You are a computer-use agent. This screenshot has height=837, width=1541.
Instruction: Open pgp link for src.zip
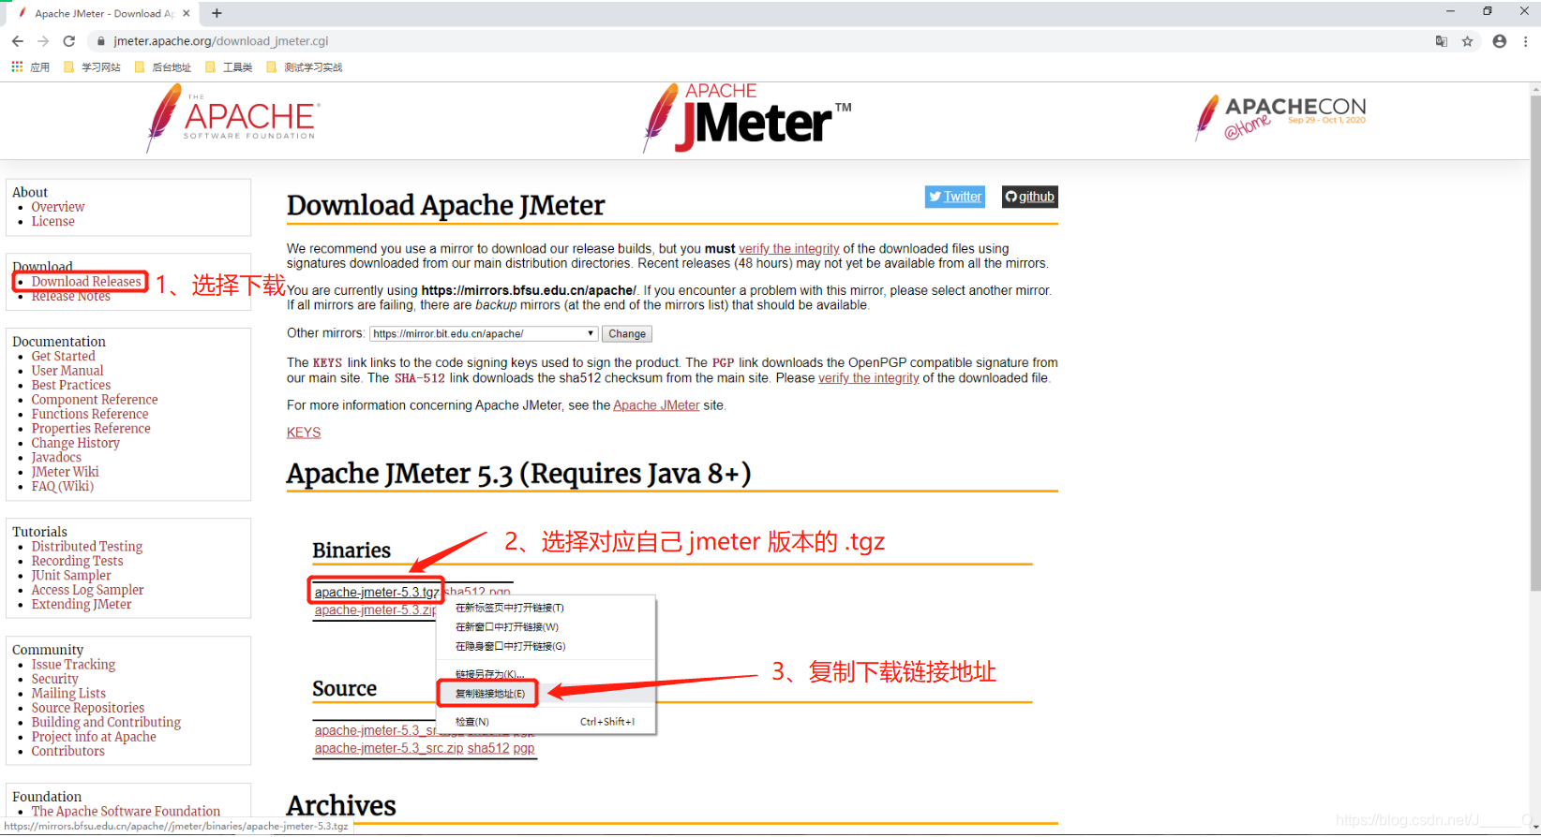[524, 749]
